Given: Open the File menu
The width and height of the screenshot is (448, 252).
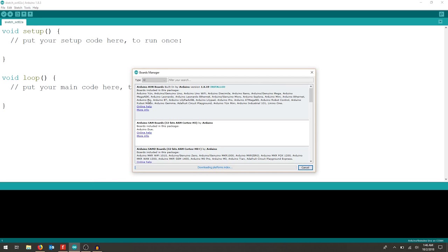Looking at the screenshot, I should (x=3, y=8).
